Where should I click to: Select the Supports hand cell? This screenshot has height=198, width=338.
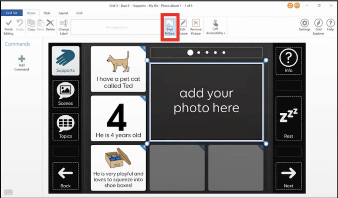(x=65, y=61)
